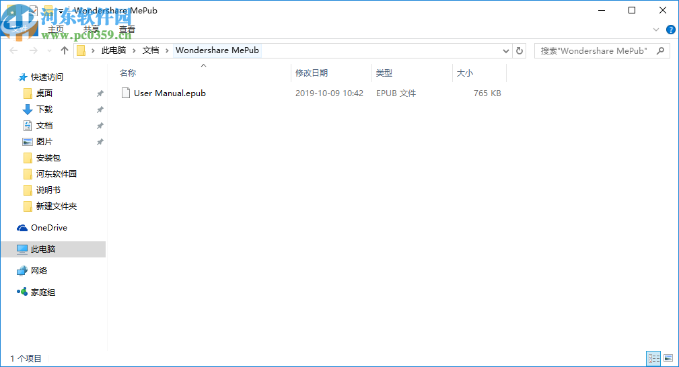
Task: Open 安装包 folder in sidebar
Action: [48, 157]
